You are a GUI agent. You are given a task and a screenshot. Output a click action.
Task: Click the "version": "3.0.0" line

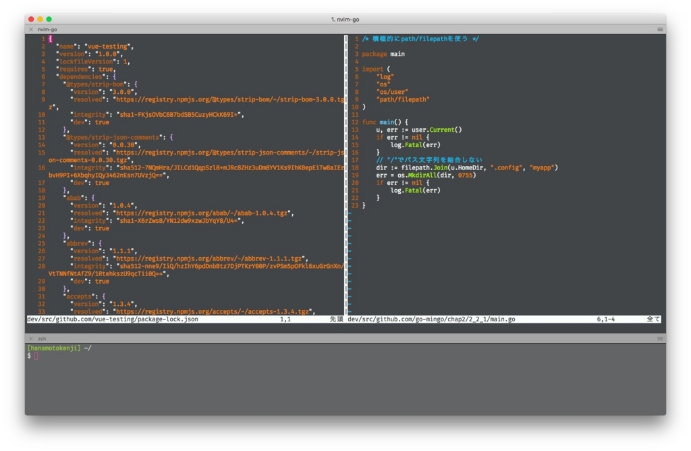(103, 92)
